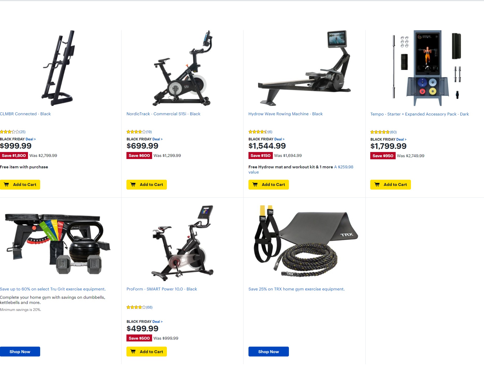Viewport: 484px width, 368px height.
Task: Open Save 25% on TRX home gym link
Action: pos(296,289)
